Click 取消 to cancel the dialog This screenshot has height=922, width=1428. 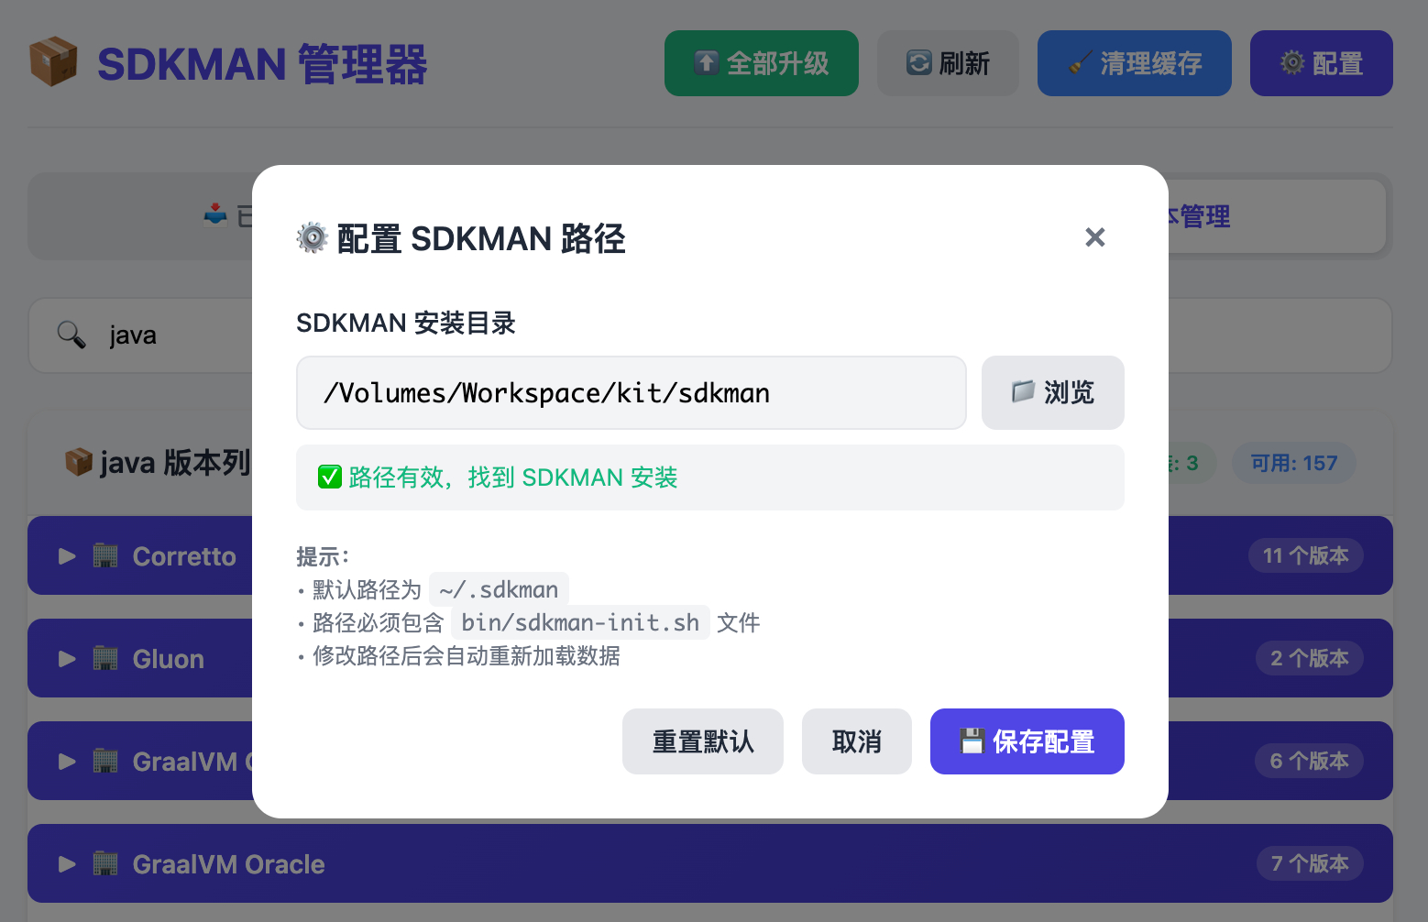(856, 741)
